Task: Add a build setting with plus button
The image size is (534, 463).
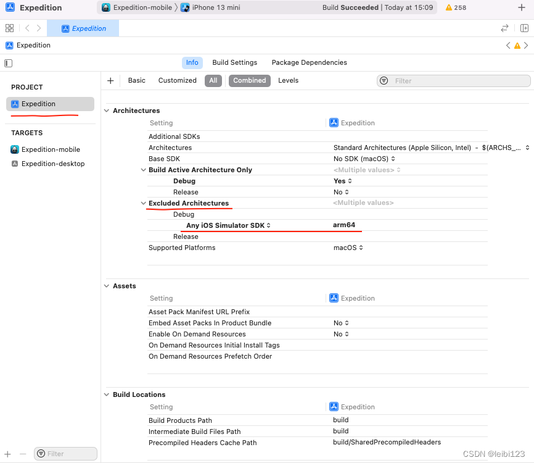Action: tap(110, 81)
